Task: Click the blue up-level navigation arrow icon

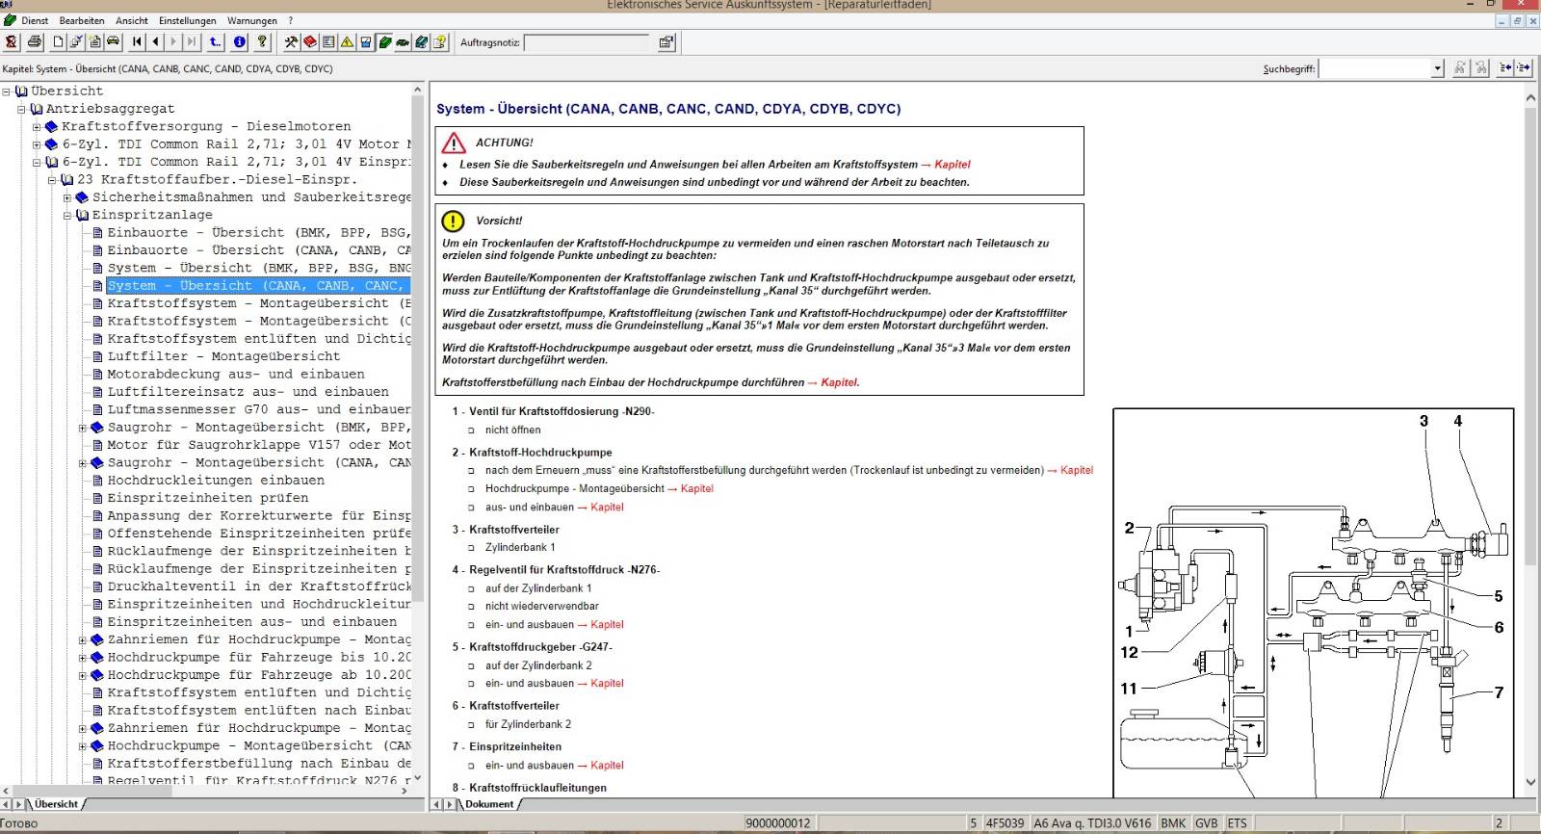Action: tap(215, 42)
